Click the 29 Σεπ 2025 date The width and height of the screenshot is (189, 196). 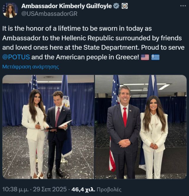tap(50, 189)
